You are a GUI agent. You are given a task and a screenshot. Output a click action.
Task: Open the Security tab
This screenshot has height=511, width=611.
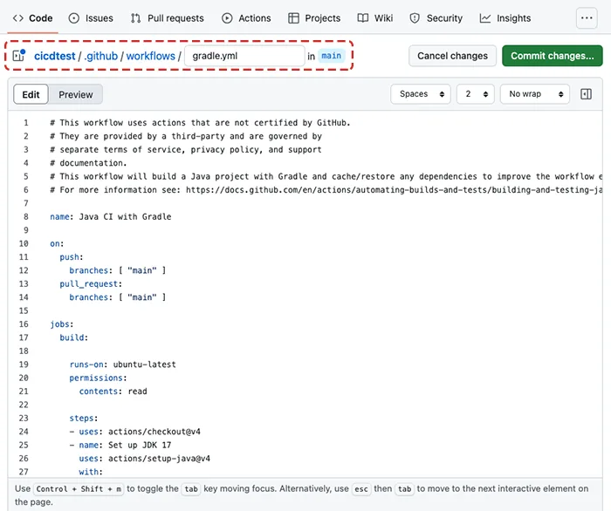coord(436,18)
